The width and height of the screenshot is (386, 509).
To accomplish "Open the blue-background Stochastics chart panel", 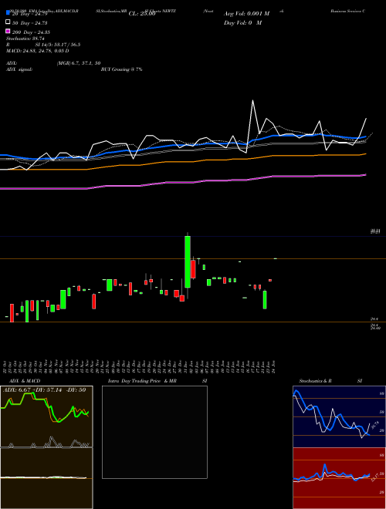I will point(339,416).
